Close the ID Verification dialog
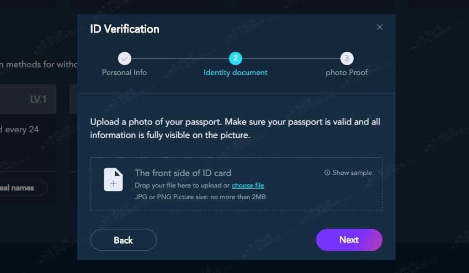The image size is (469, 273). tap(380, 27)
